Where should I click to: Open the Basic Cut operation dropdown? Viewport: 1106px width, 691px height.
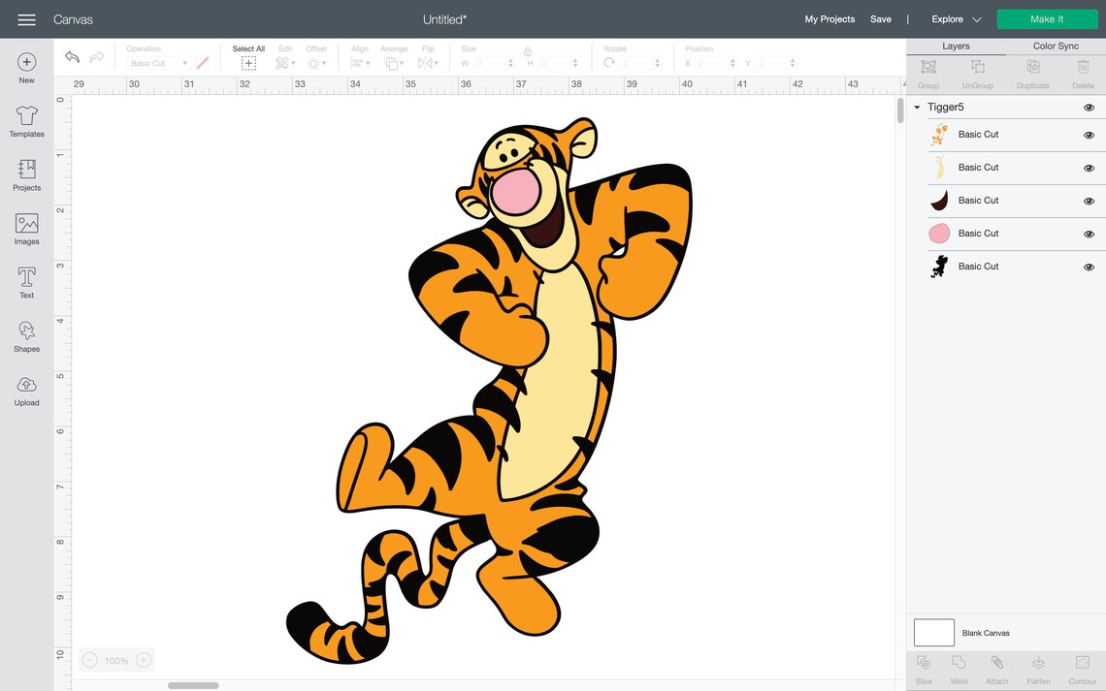click(156, 62)
